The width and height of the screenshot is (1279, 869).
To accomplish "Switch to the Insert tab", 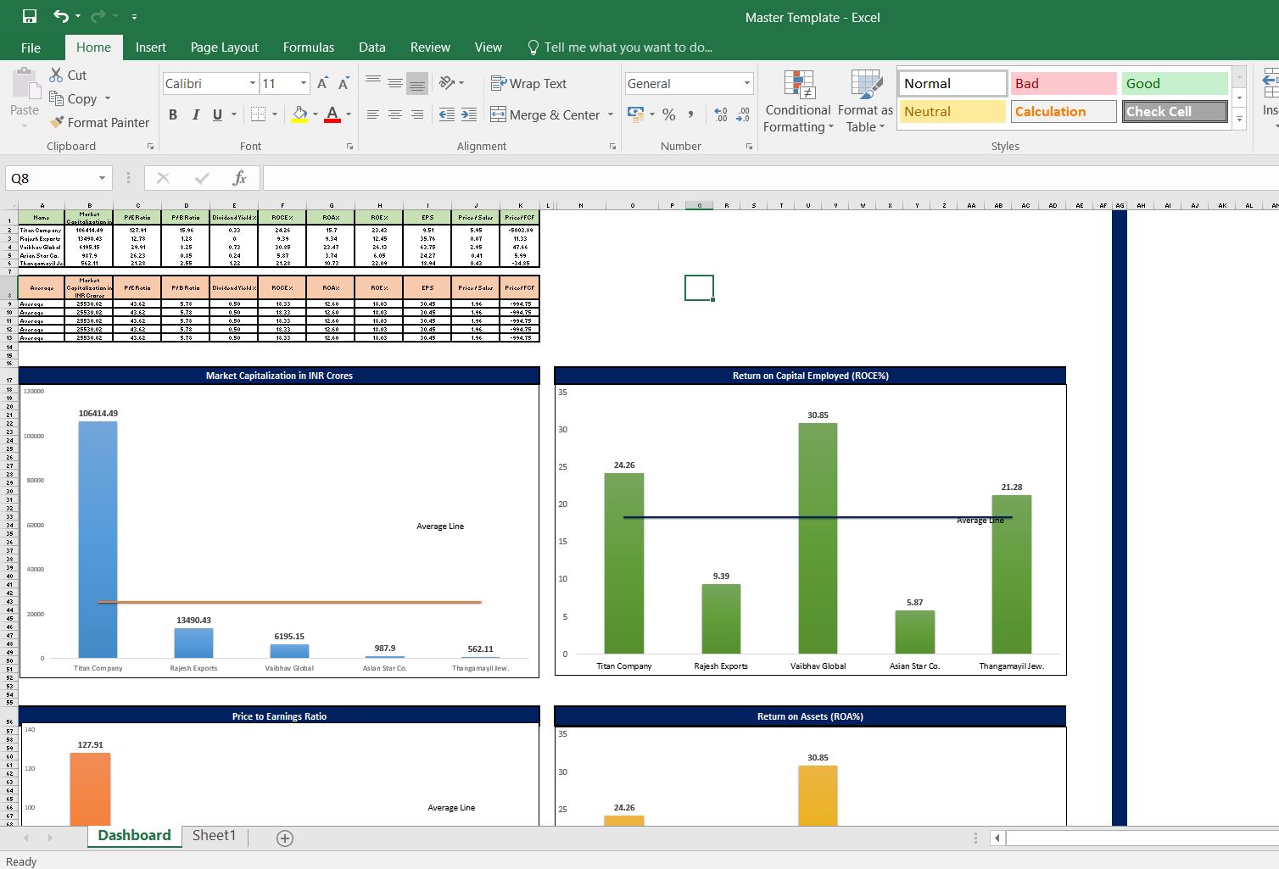I will coord(151,47).
